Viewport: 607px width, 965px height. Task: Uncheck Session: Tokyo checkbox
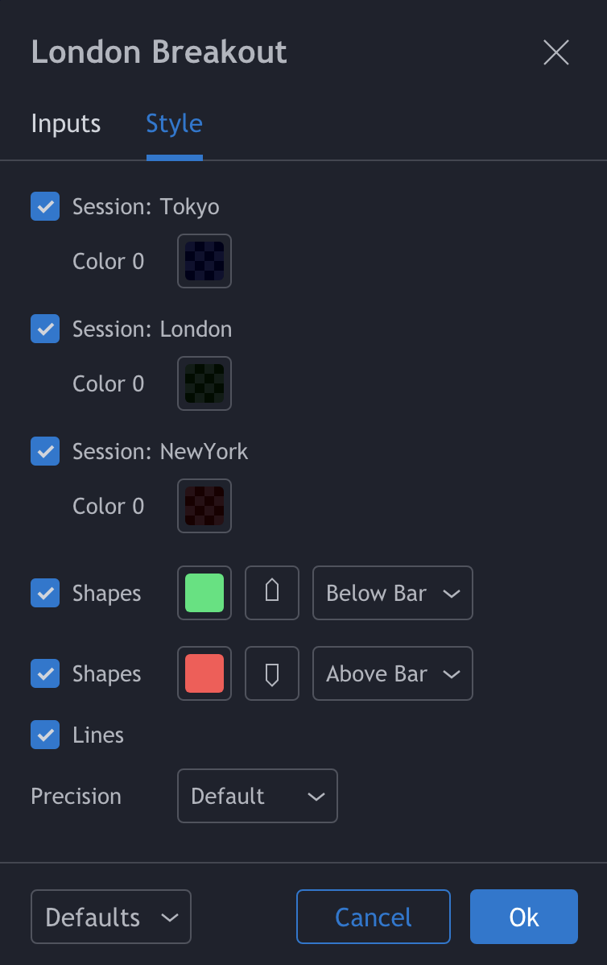click(x=45, y=206)
